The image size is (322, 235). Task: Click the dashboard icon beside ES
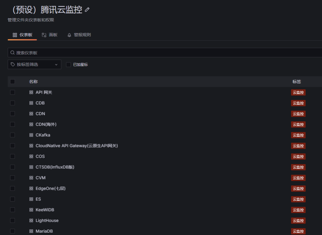31,199
